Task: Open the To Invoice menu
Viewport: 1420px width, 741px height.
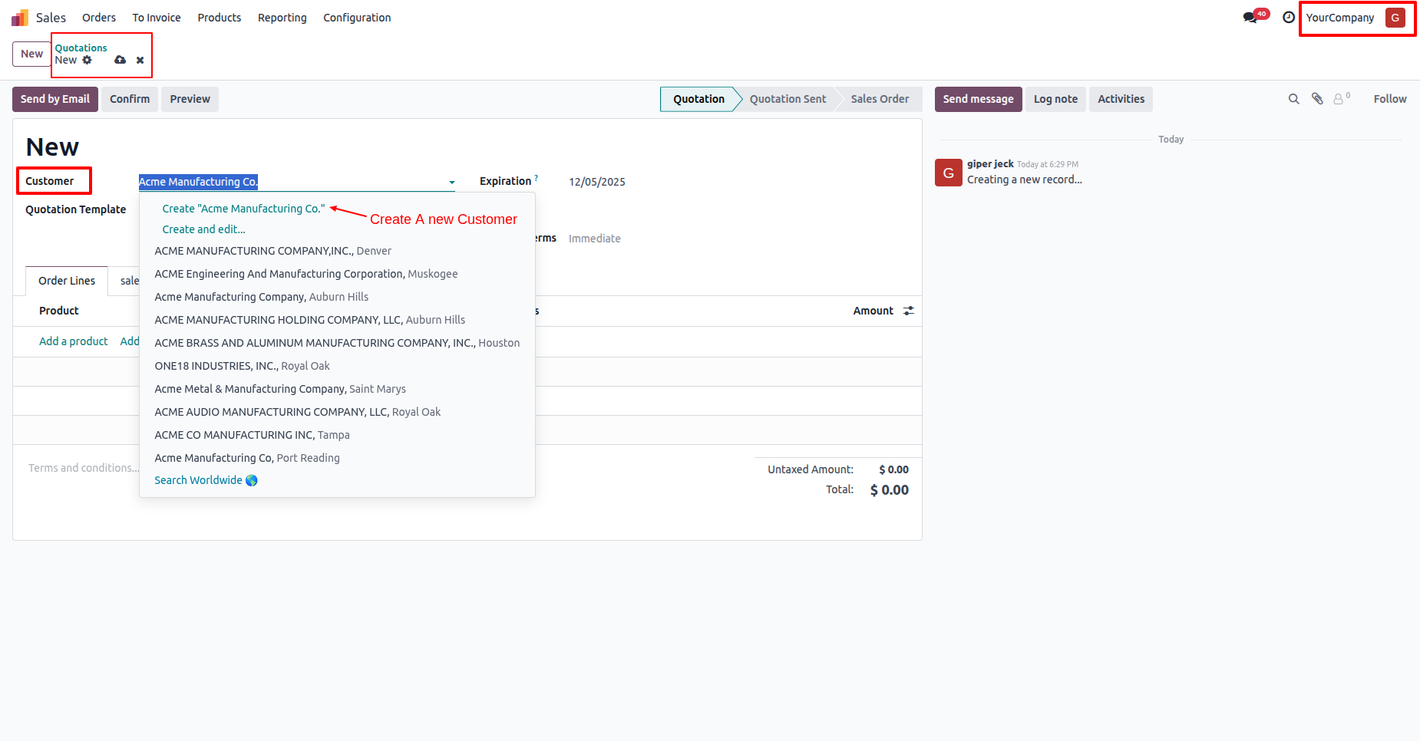Action: 157,18
